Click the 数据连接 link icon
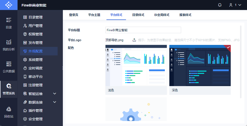 click(25, 102)
